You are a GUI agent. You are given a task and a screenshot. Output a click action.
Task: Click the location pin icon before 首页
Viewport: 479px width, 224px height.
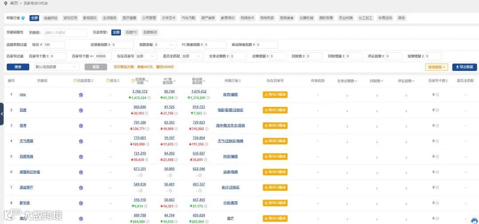click(5, 3)
